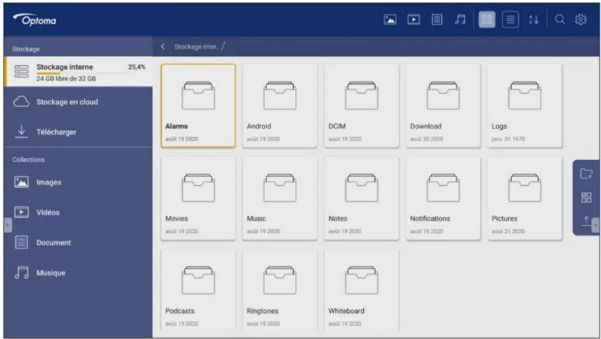Screen dimensions: 601x339
Task: Open the Musique collection
Action: [51, 273]
